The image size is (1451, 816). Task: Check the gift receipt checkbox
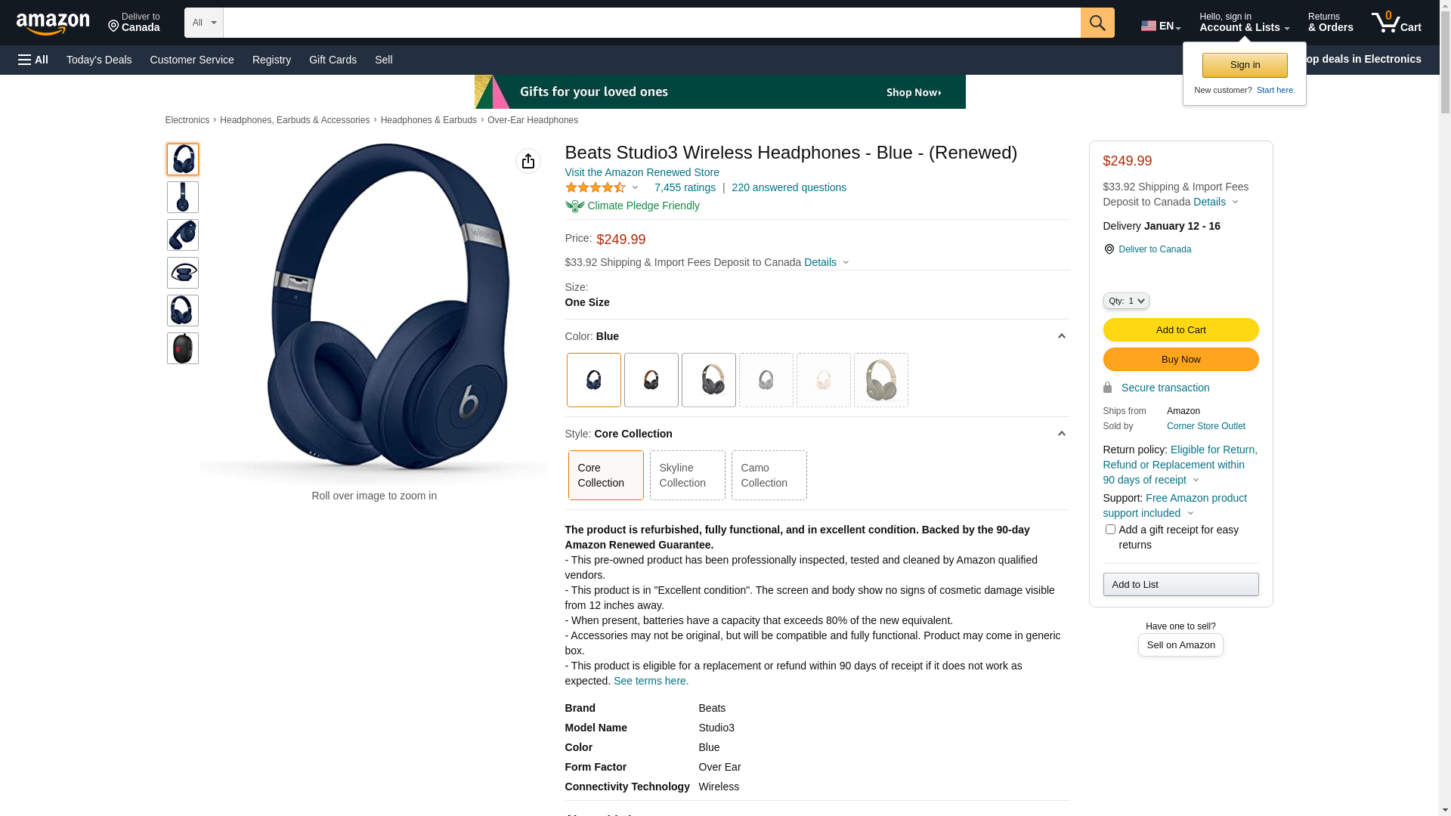click(1110, 530)
